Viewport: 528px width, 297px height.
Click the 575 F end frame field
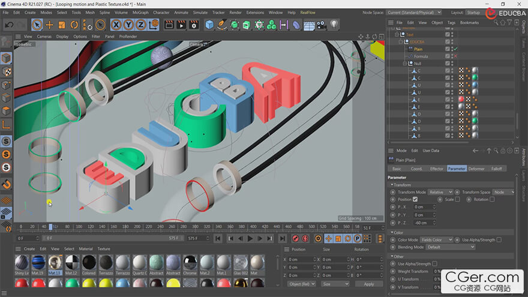coord(197,238)
